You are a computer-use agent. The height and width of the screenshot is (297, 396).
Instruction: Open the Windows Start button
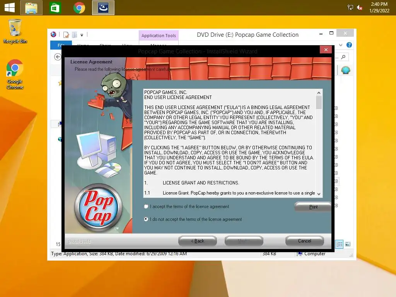click(x=10, y=8)
